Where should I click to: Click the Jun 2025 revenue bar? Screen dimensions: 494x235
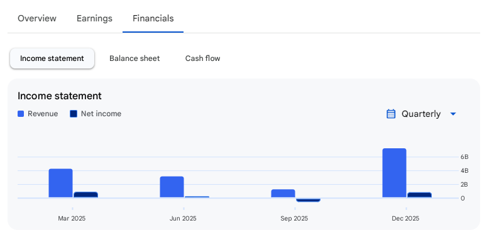tap(172, 187)
